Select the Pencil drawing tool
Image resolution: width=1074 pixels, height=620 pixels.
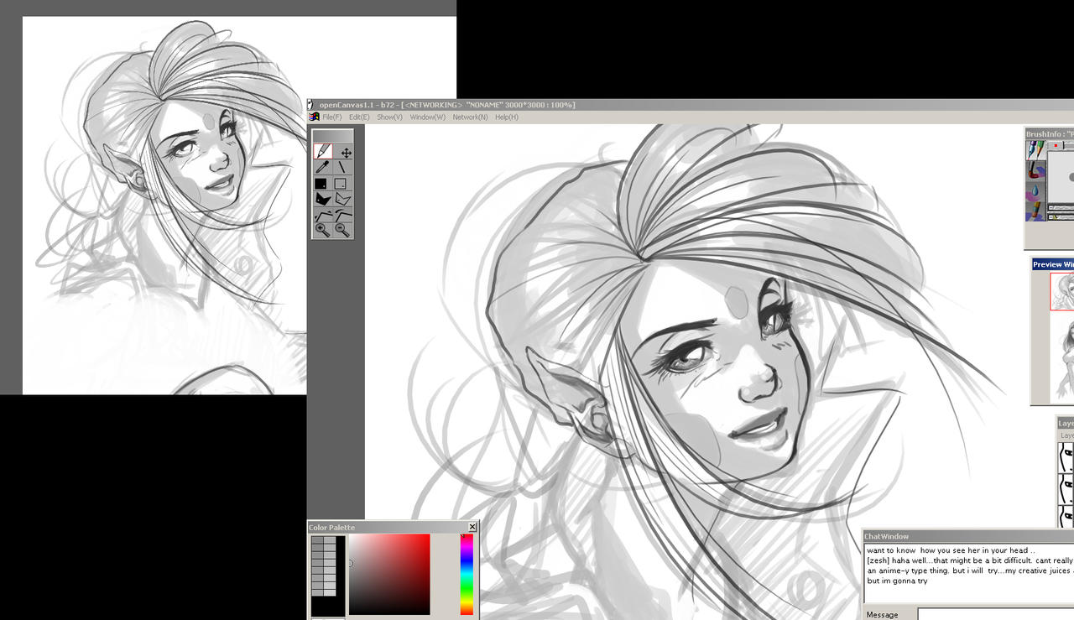coord(323,152)
